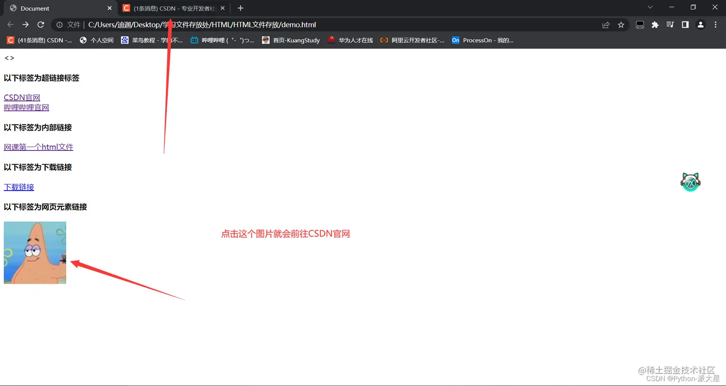Share this page from the address bar
This screenshot has width=726, height=386.
click(x=606, y=24)
